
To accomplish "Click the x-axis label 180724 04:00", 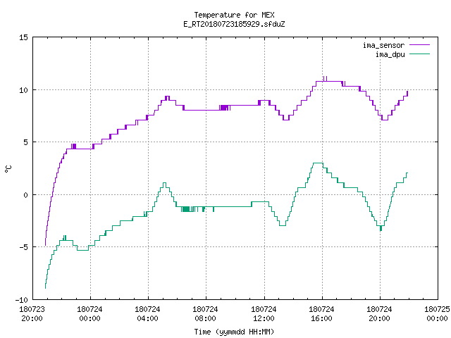I will pos(147,314).
